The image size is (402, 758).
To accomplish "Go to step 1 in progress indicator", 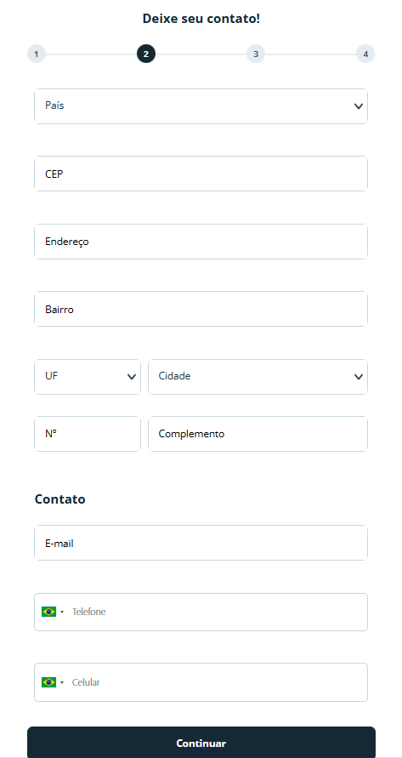I will point(37,54).
